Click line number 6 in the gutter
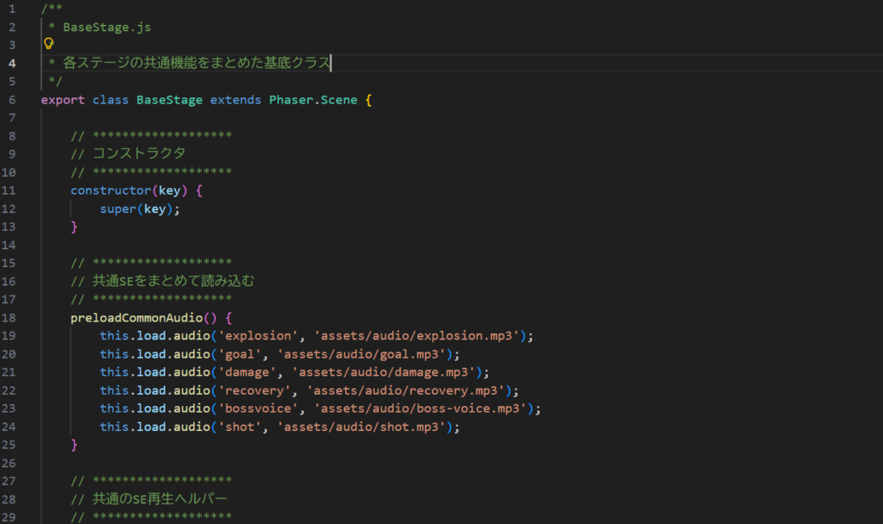 (x=12, y=100)
